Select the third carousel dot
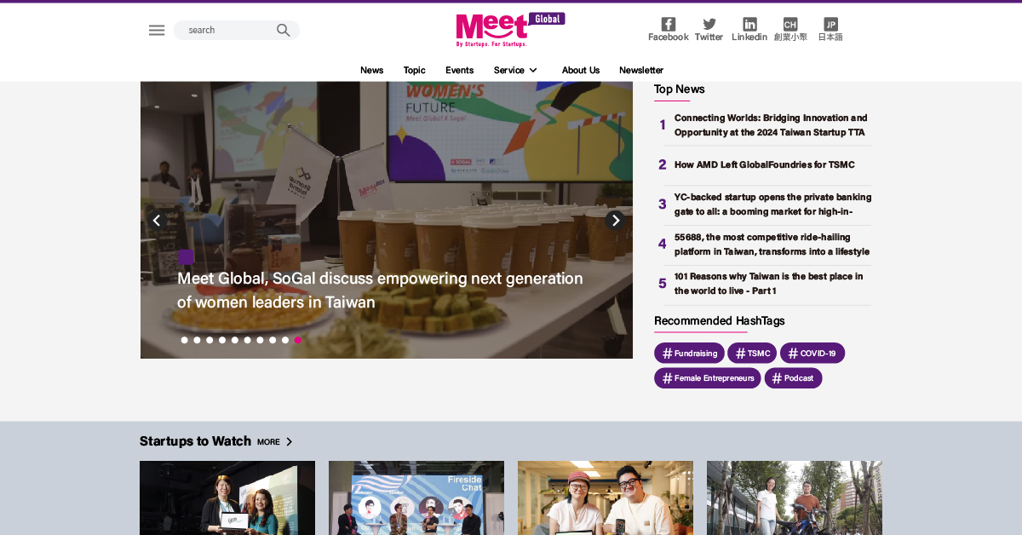The height and width of the screenshot is (535, 1022). [x=210, y=340]
